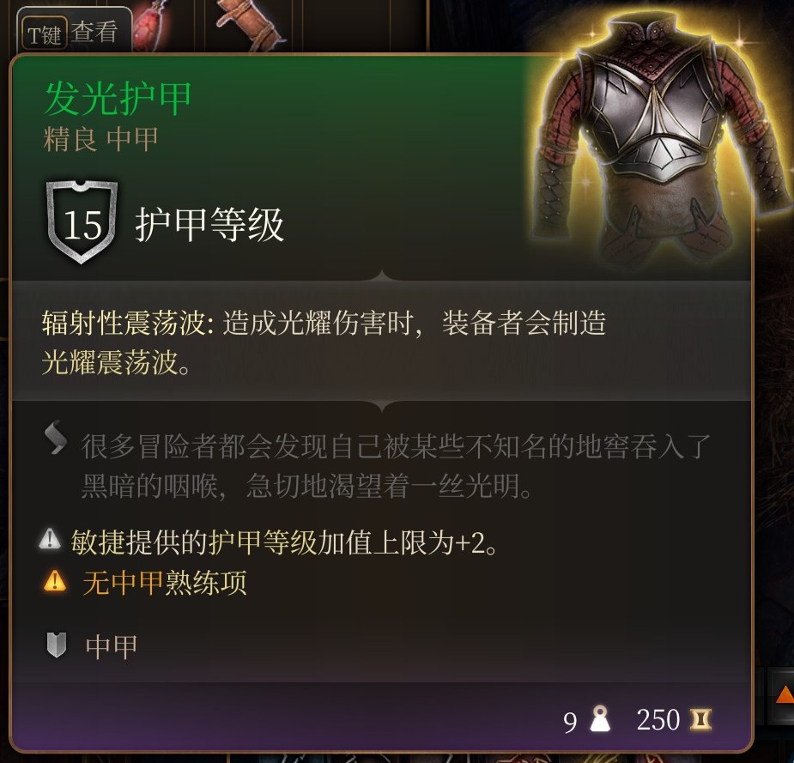Click the 护甲等级 label

[x=209, y=224]
